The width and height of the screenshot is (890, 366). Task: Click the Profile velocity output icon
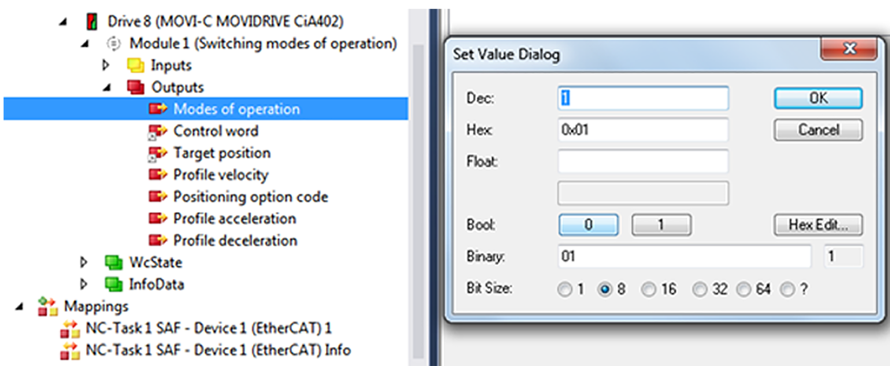[x=157, y=175]
